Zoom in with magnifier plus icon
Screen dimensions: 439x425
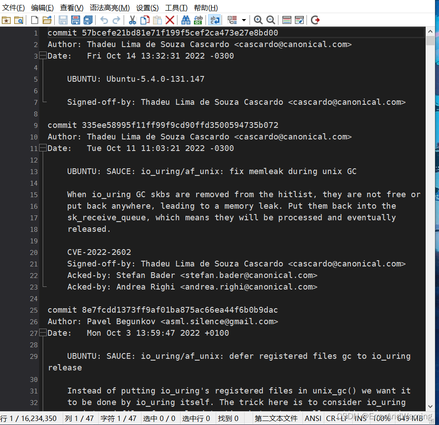click(x=258, y=20)
